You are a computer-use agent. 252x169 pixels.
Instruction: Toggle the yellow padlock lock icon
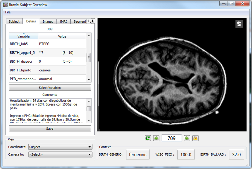click(195, 138)
